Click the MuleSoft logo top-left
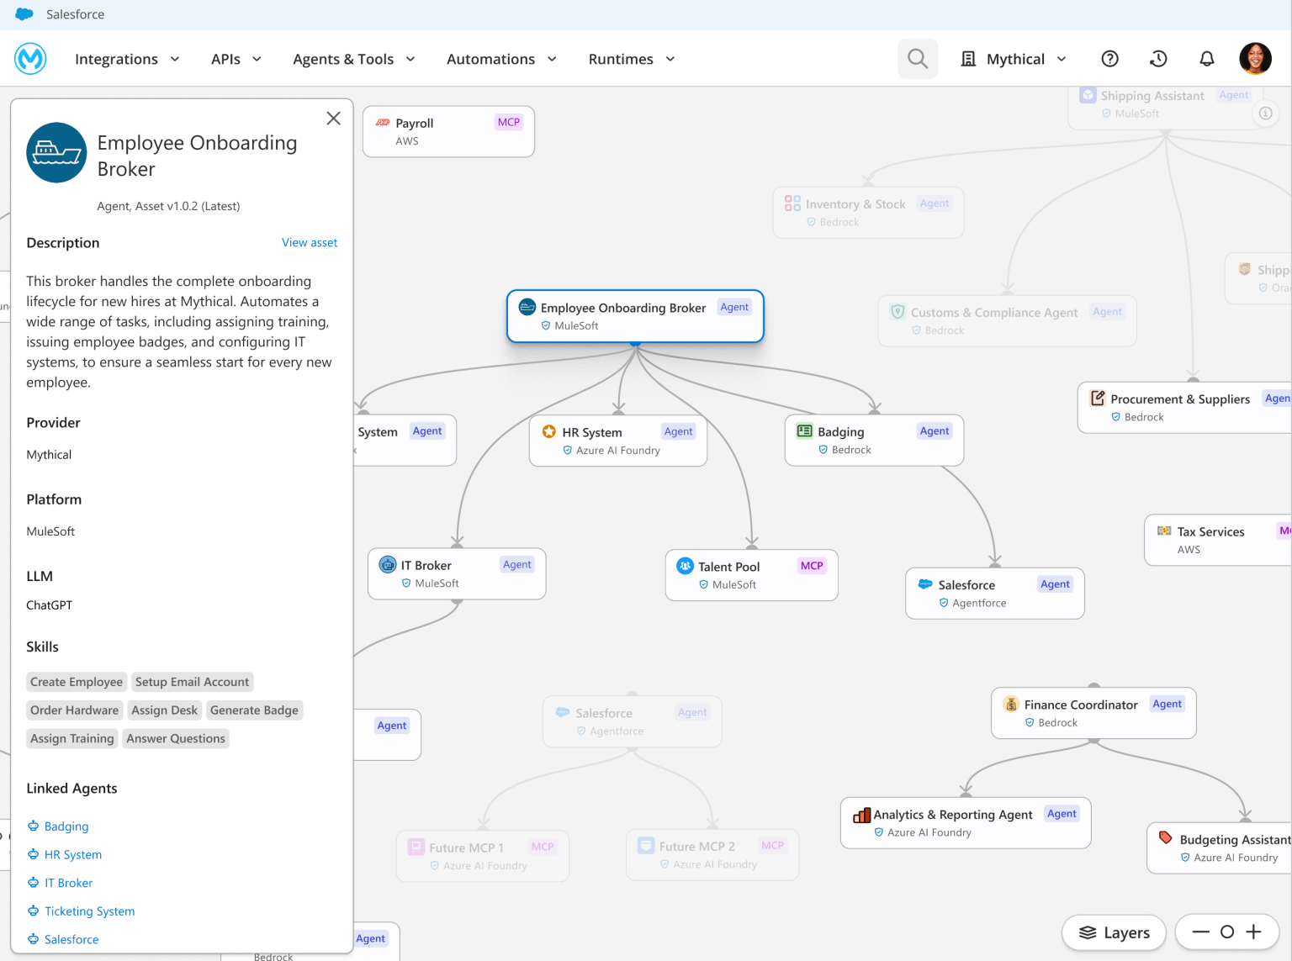 (x=30, y=58)
